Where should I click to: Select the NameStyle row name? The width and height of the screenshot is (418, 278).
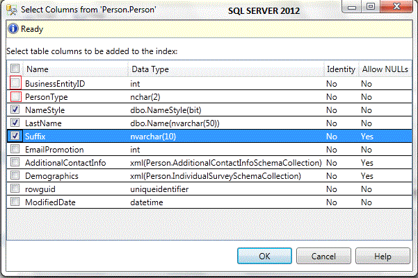point(45,110)
